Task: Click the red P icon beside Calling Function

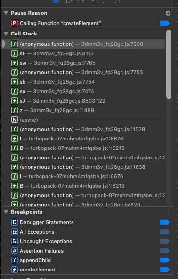Action: pyautogui.click(x=15, y=23)
